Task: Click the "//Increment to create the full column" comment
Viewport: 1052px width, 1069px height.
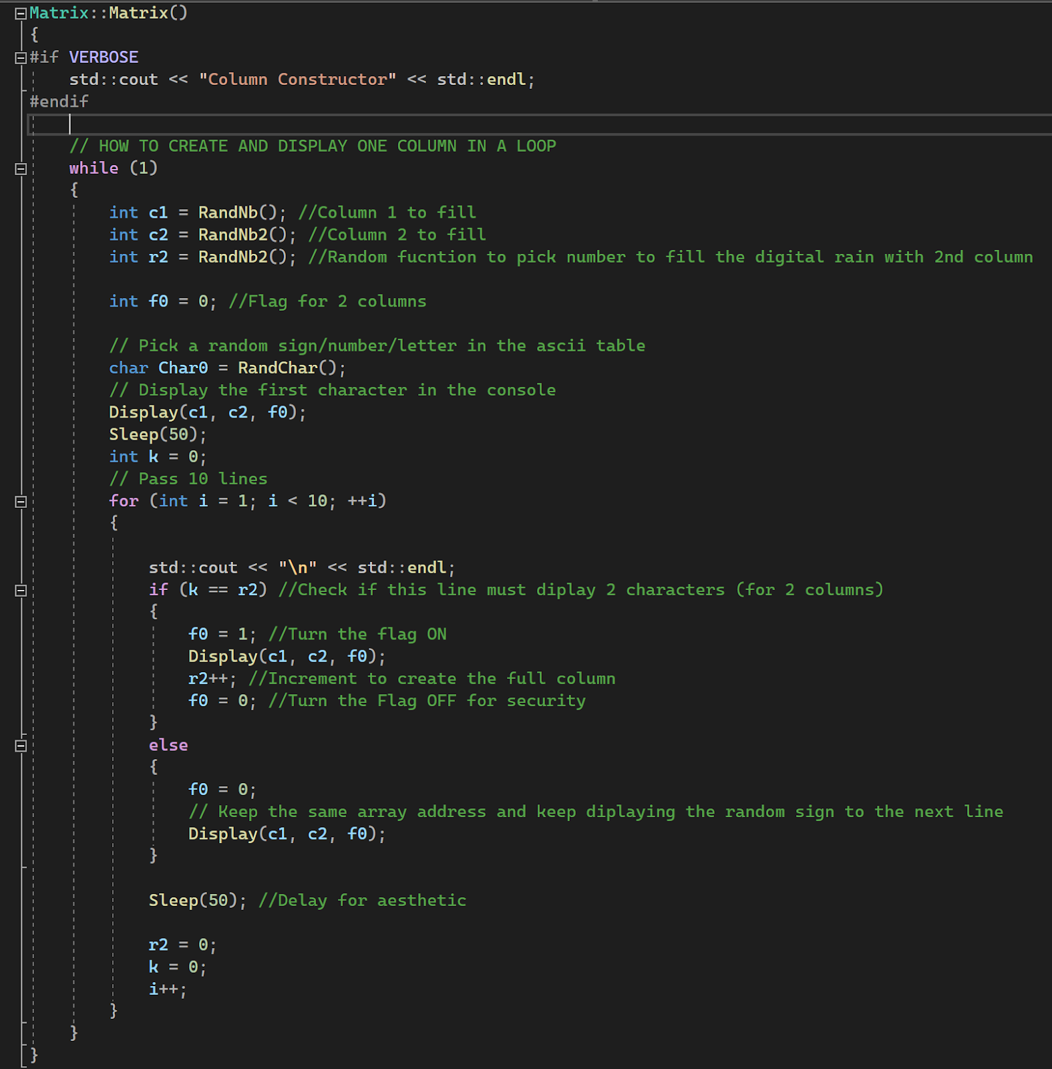Action: [431, 679]
